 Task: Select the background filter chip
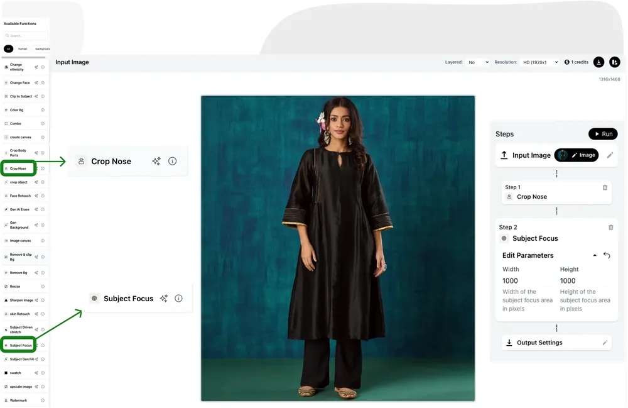coord(41,49)
